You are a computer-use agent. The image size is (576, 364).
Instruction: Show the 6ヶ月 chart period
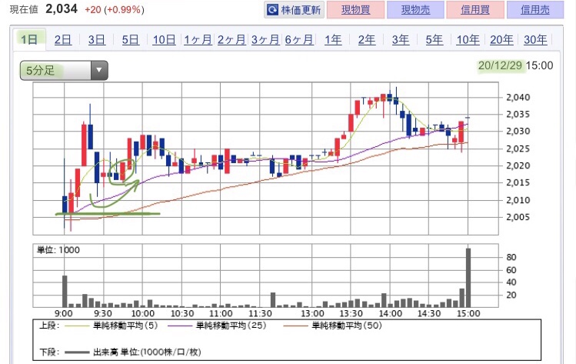pyautogui.click(x=299, y=39)
